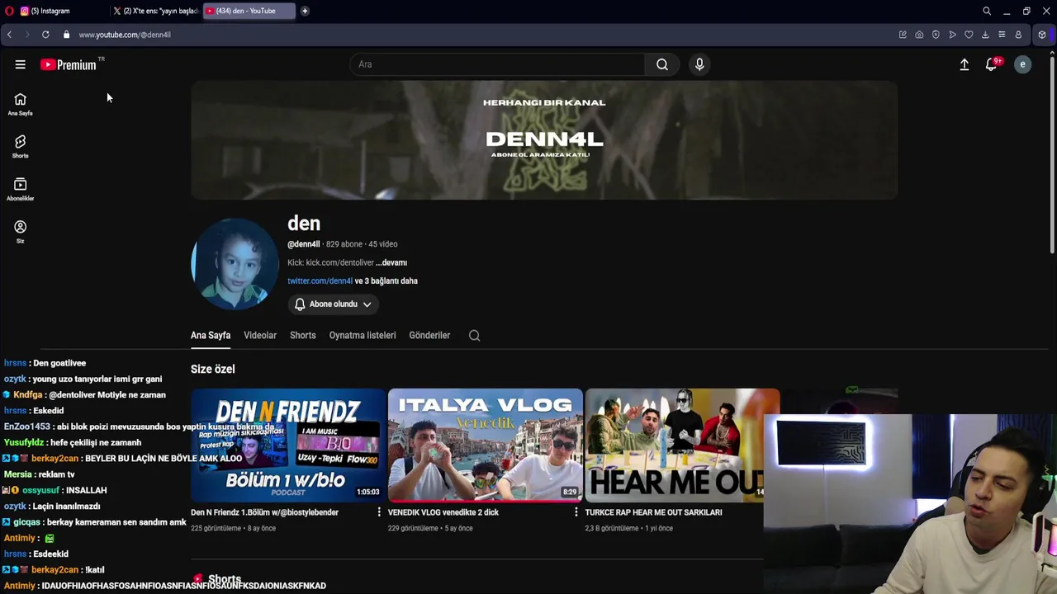Expand channel description with ...devamı
The width and height of the screenshot is (1057, 594).
point(391,262)
